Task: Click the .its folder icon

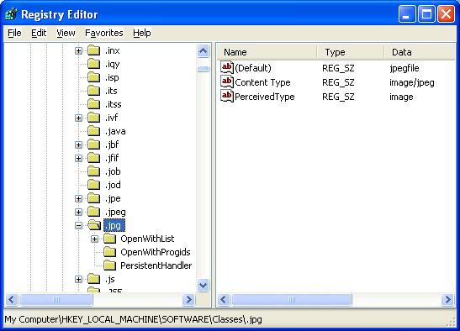Action: 93,91
